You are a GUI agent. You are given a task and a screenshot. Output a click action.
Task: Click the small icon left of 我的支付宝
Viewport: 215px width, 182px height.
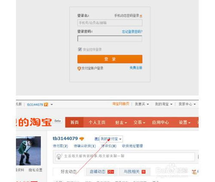pyautogui.click(x=97, y=139)
